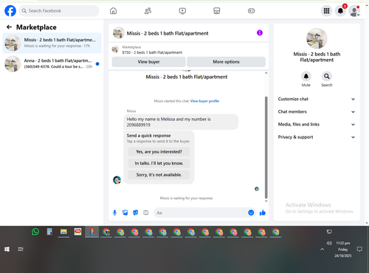Click the small seen-receipt avatar below messages

257,189
